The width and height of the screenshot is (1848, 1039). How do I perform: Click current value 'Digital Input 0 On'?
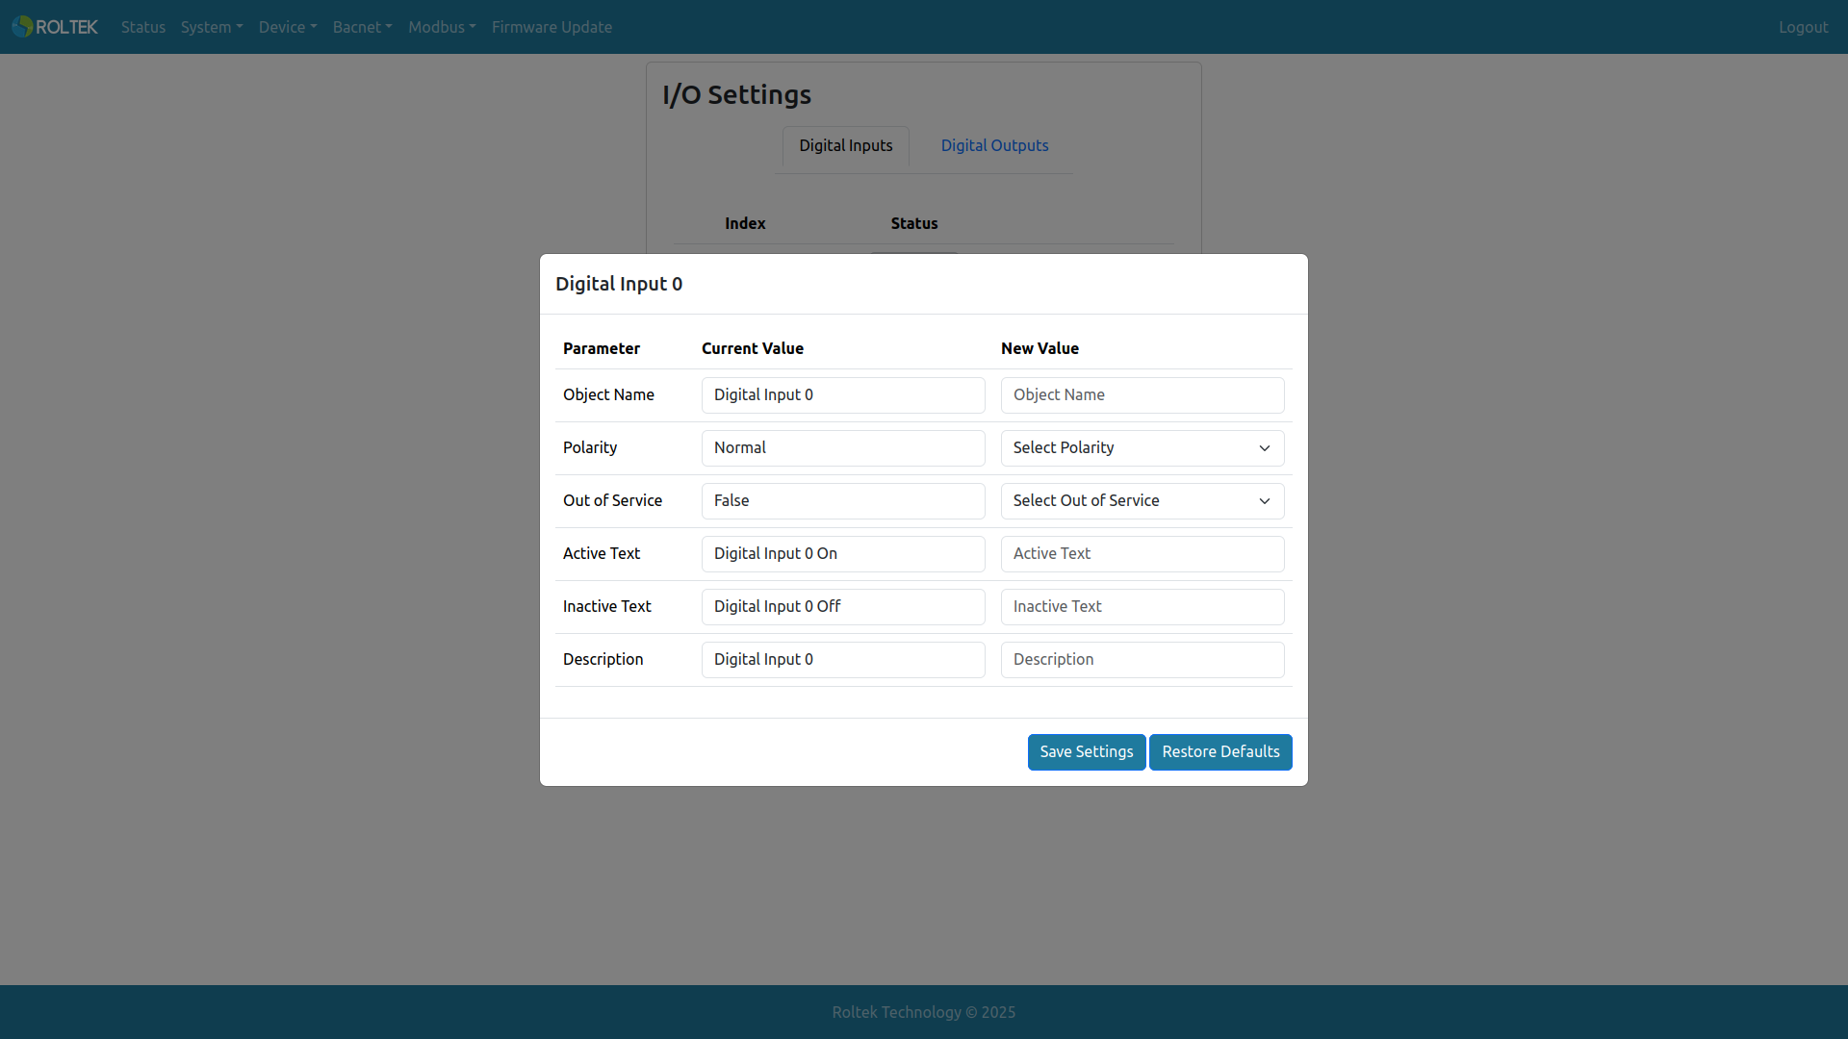click(x=843, y=554)
